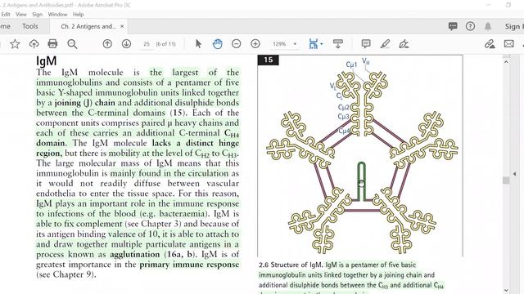
Task: Click the green J chain in figure
Action: [x=361, y=181]
